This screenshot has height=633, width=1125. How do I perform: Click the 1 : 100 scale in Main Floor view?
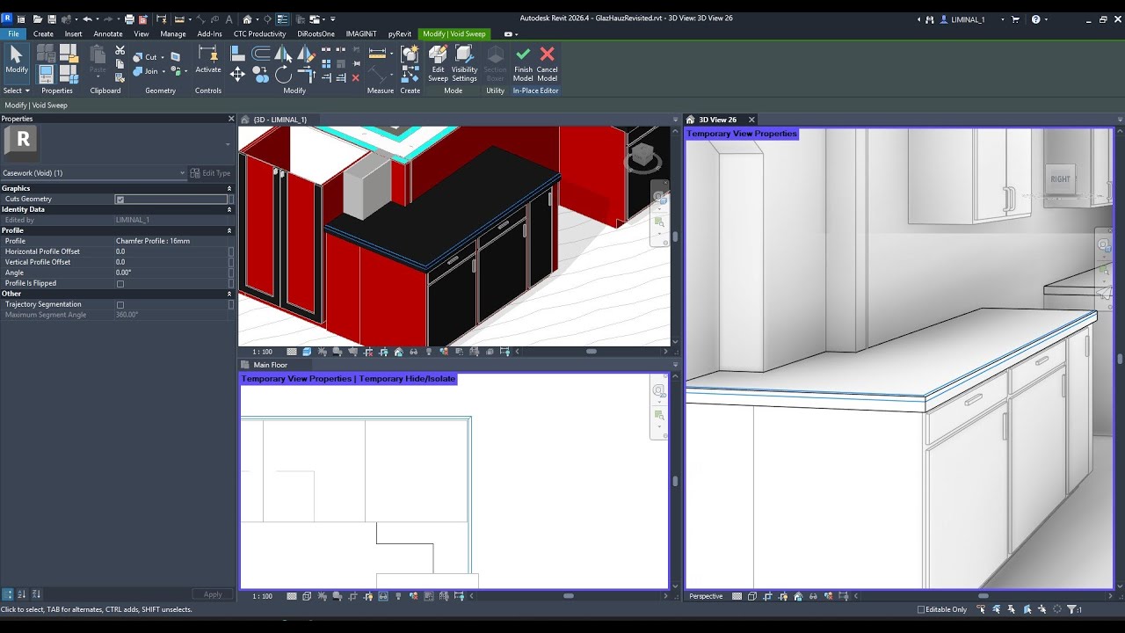pyautogui.click(x=262, y=596)
